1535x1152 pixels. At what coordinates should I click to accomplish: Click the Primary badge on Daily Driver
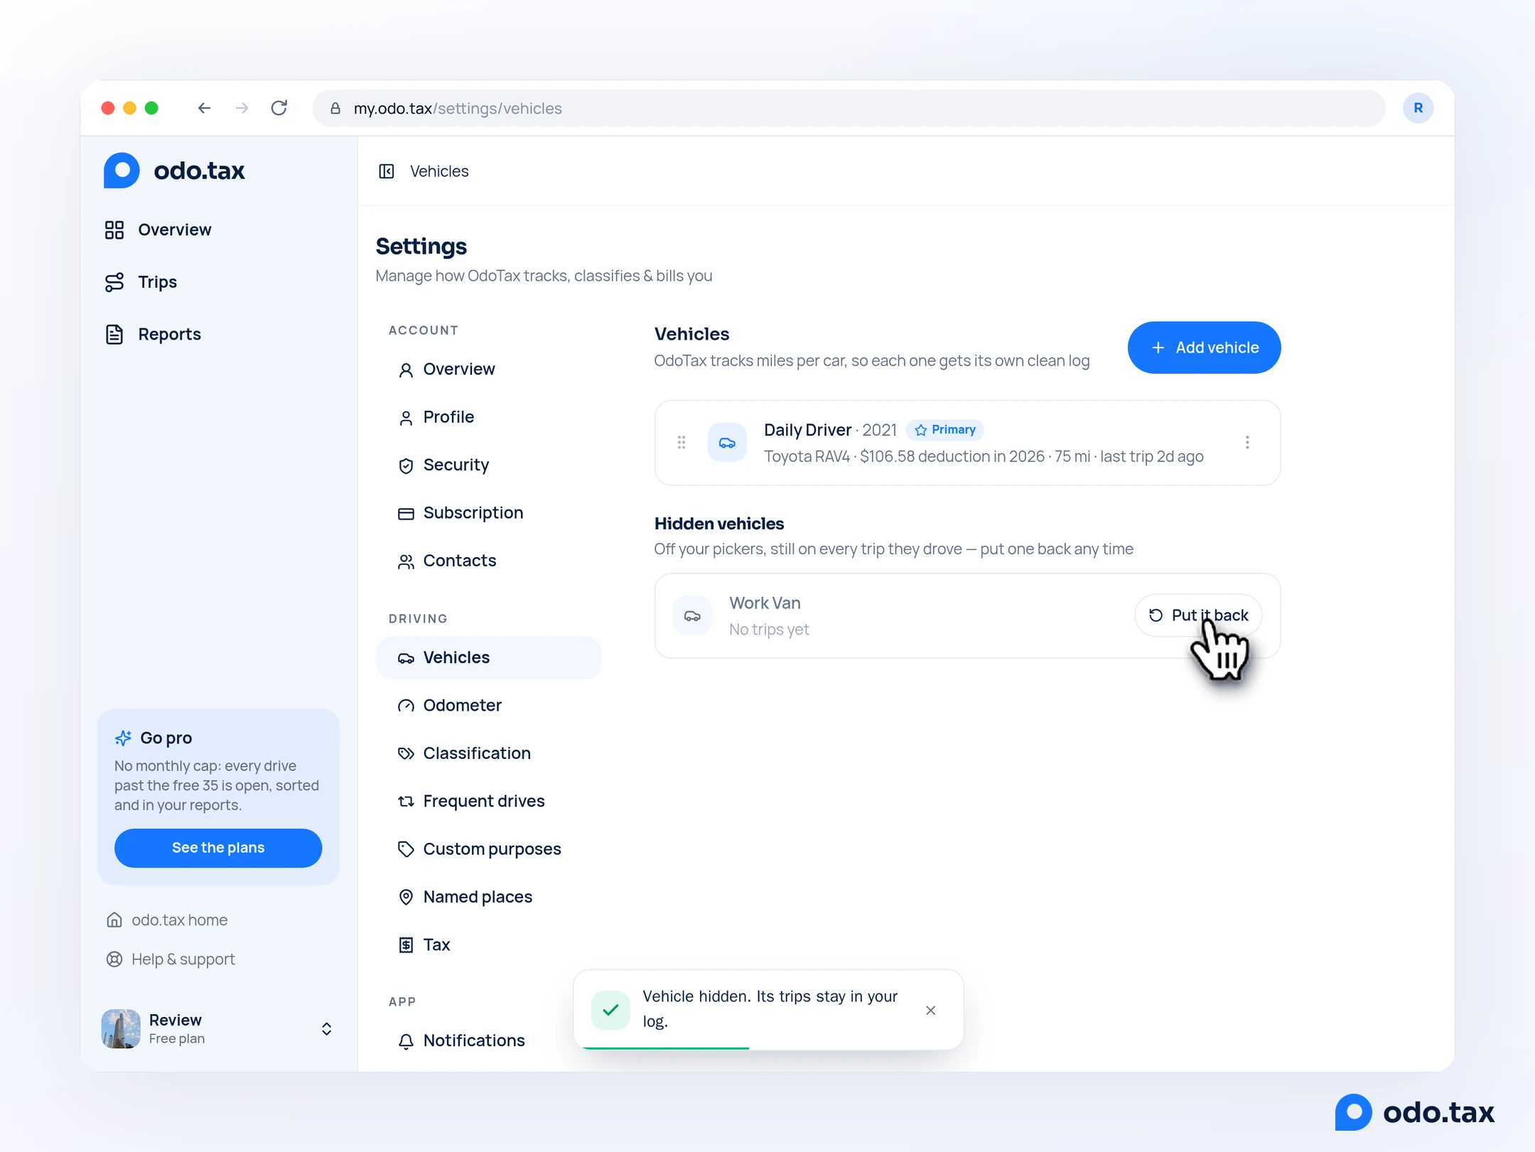(945, 430)
